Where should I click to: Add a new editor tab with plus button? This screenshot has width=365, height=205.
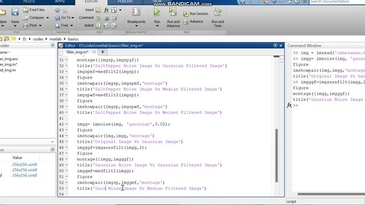click(x=103, y=52)
